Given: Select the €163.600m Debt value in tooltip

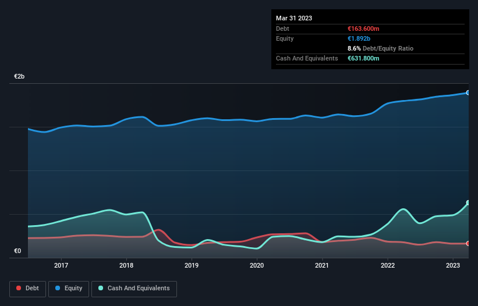Looking at the screenshot, I should click(363, 29).
